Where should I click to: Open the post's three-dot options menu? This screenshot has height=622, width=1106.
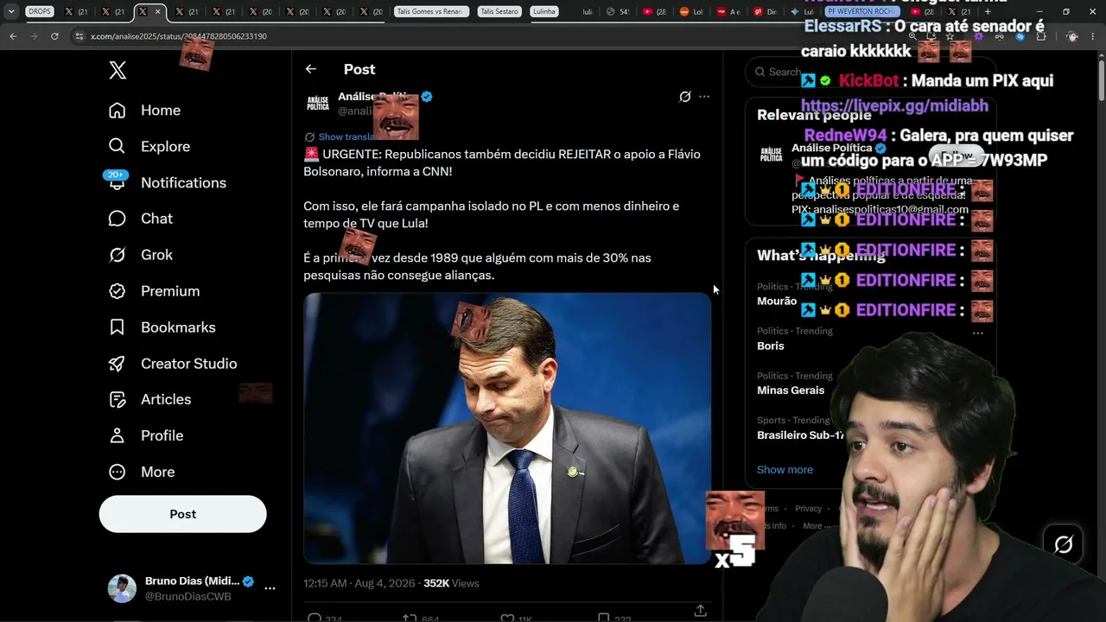point(704,97)
